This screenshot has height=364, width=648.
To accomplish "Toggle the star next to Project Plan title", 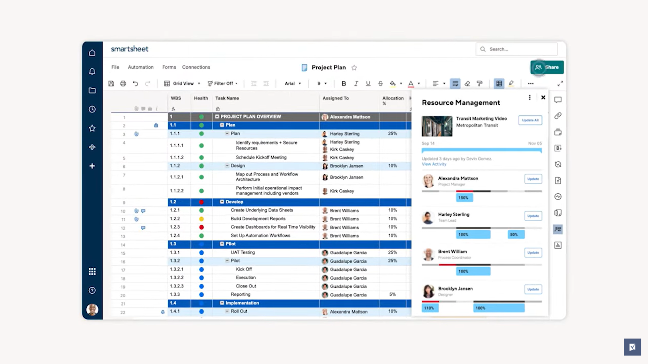I will pos(354,68).
